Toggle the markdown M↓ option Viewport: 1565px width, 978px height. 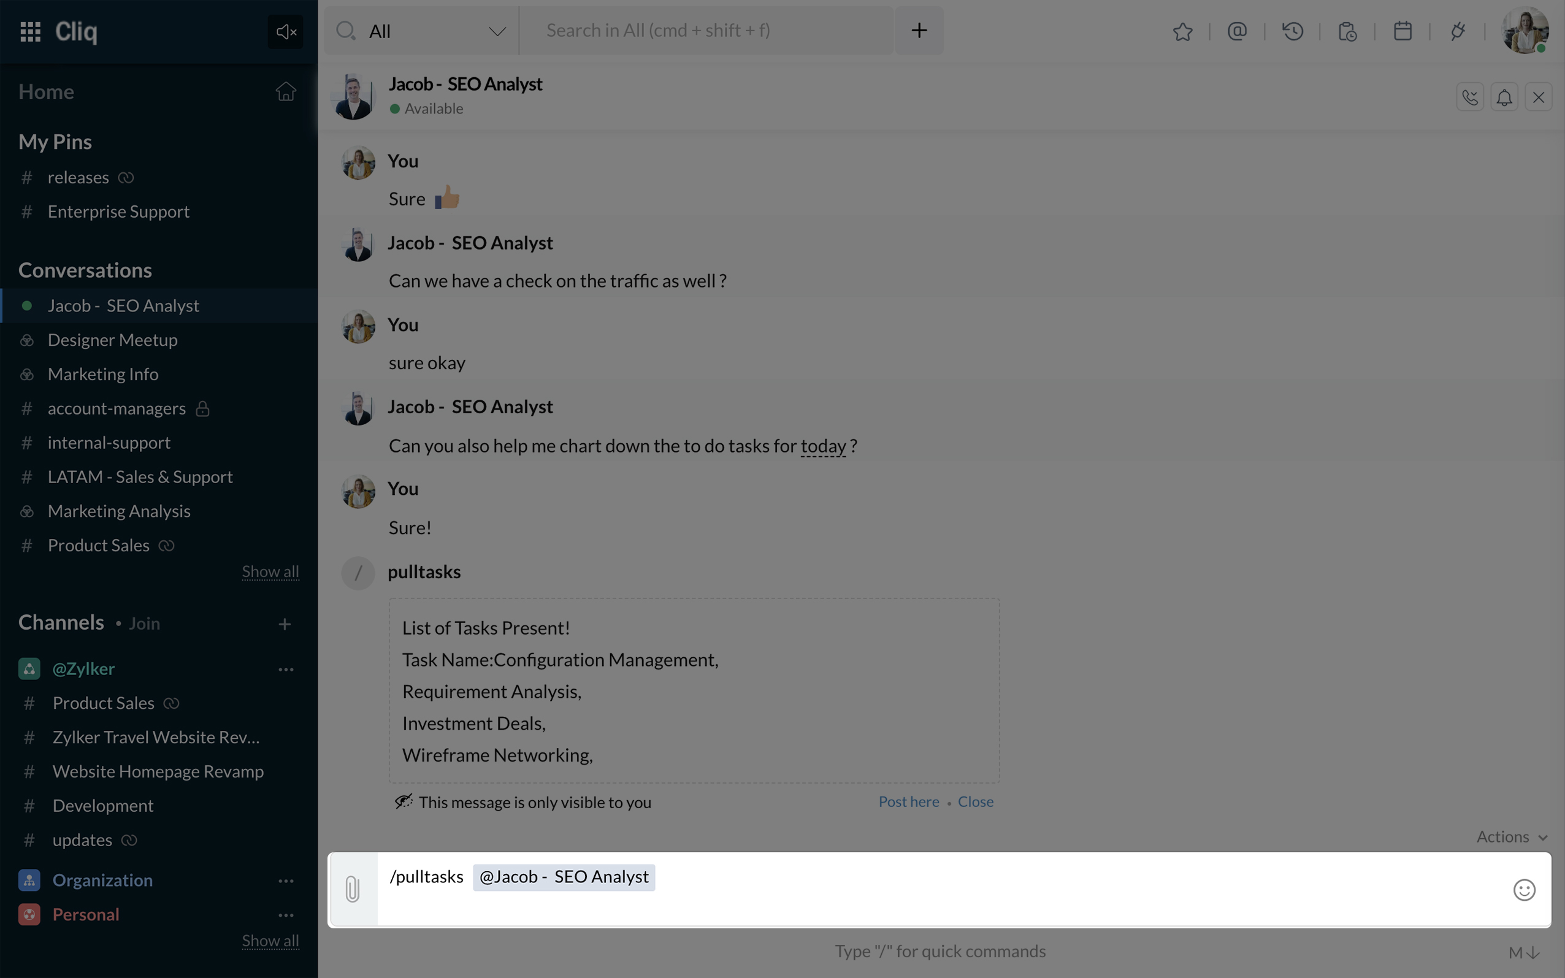coord(1525,952)
